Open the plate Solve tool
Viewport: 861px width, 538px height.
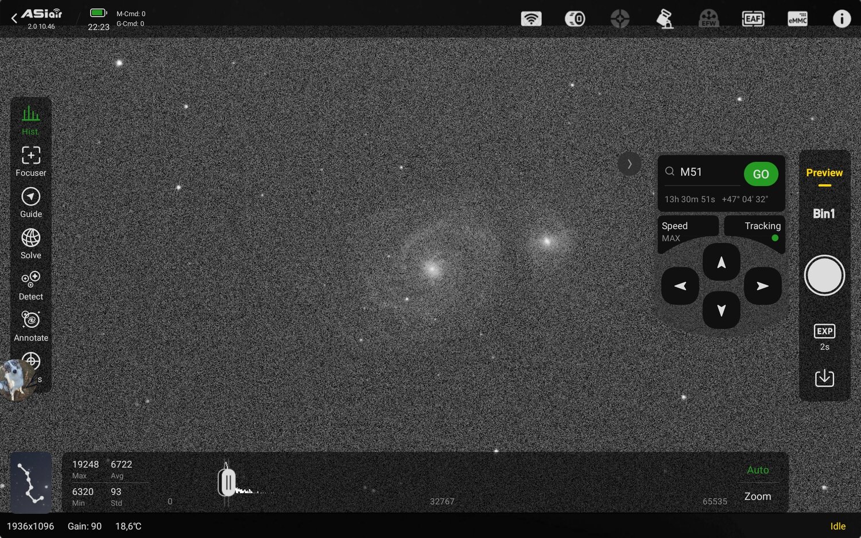click(30, 243)
